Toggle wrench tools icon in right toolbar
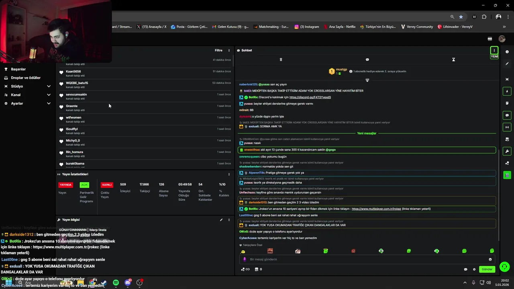 click(x=507, y=151)
